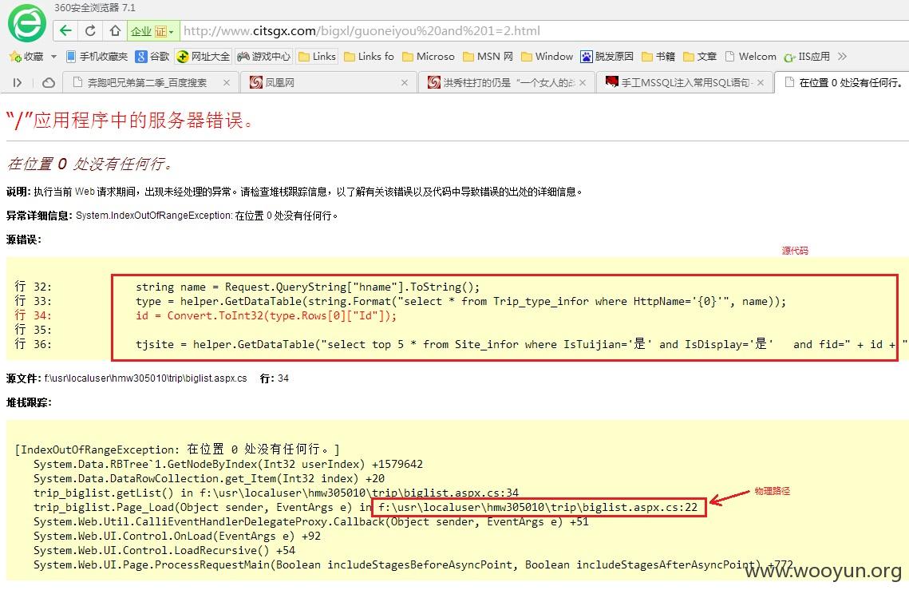Open the IIS应用 bookmark

coord(807,56)
